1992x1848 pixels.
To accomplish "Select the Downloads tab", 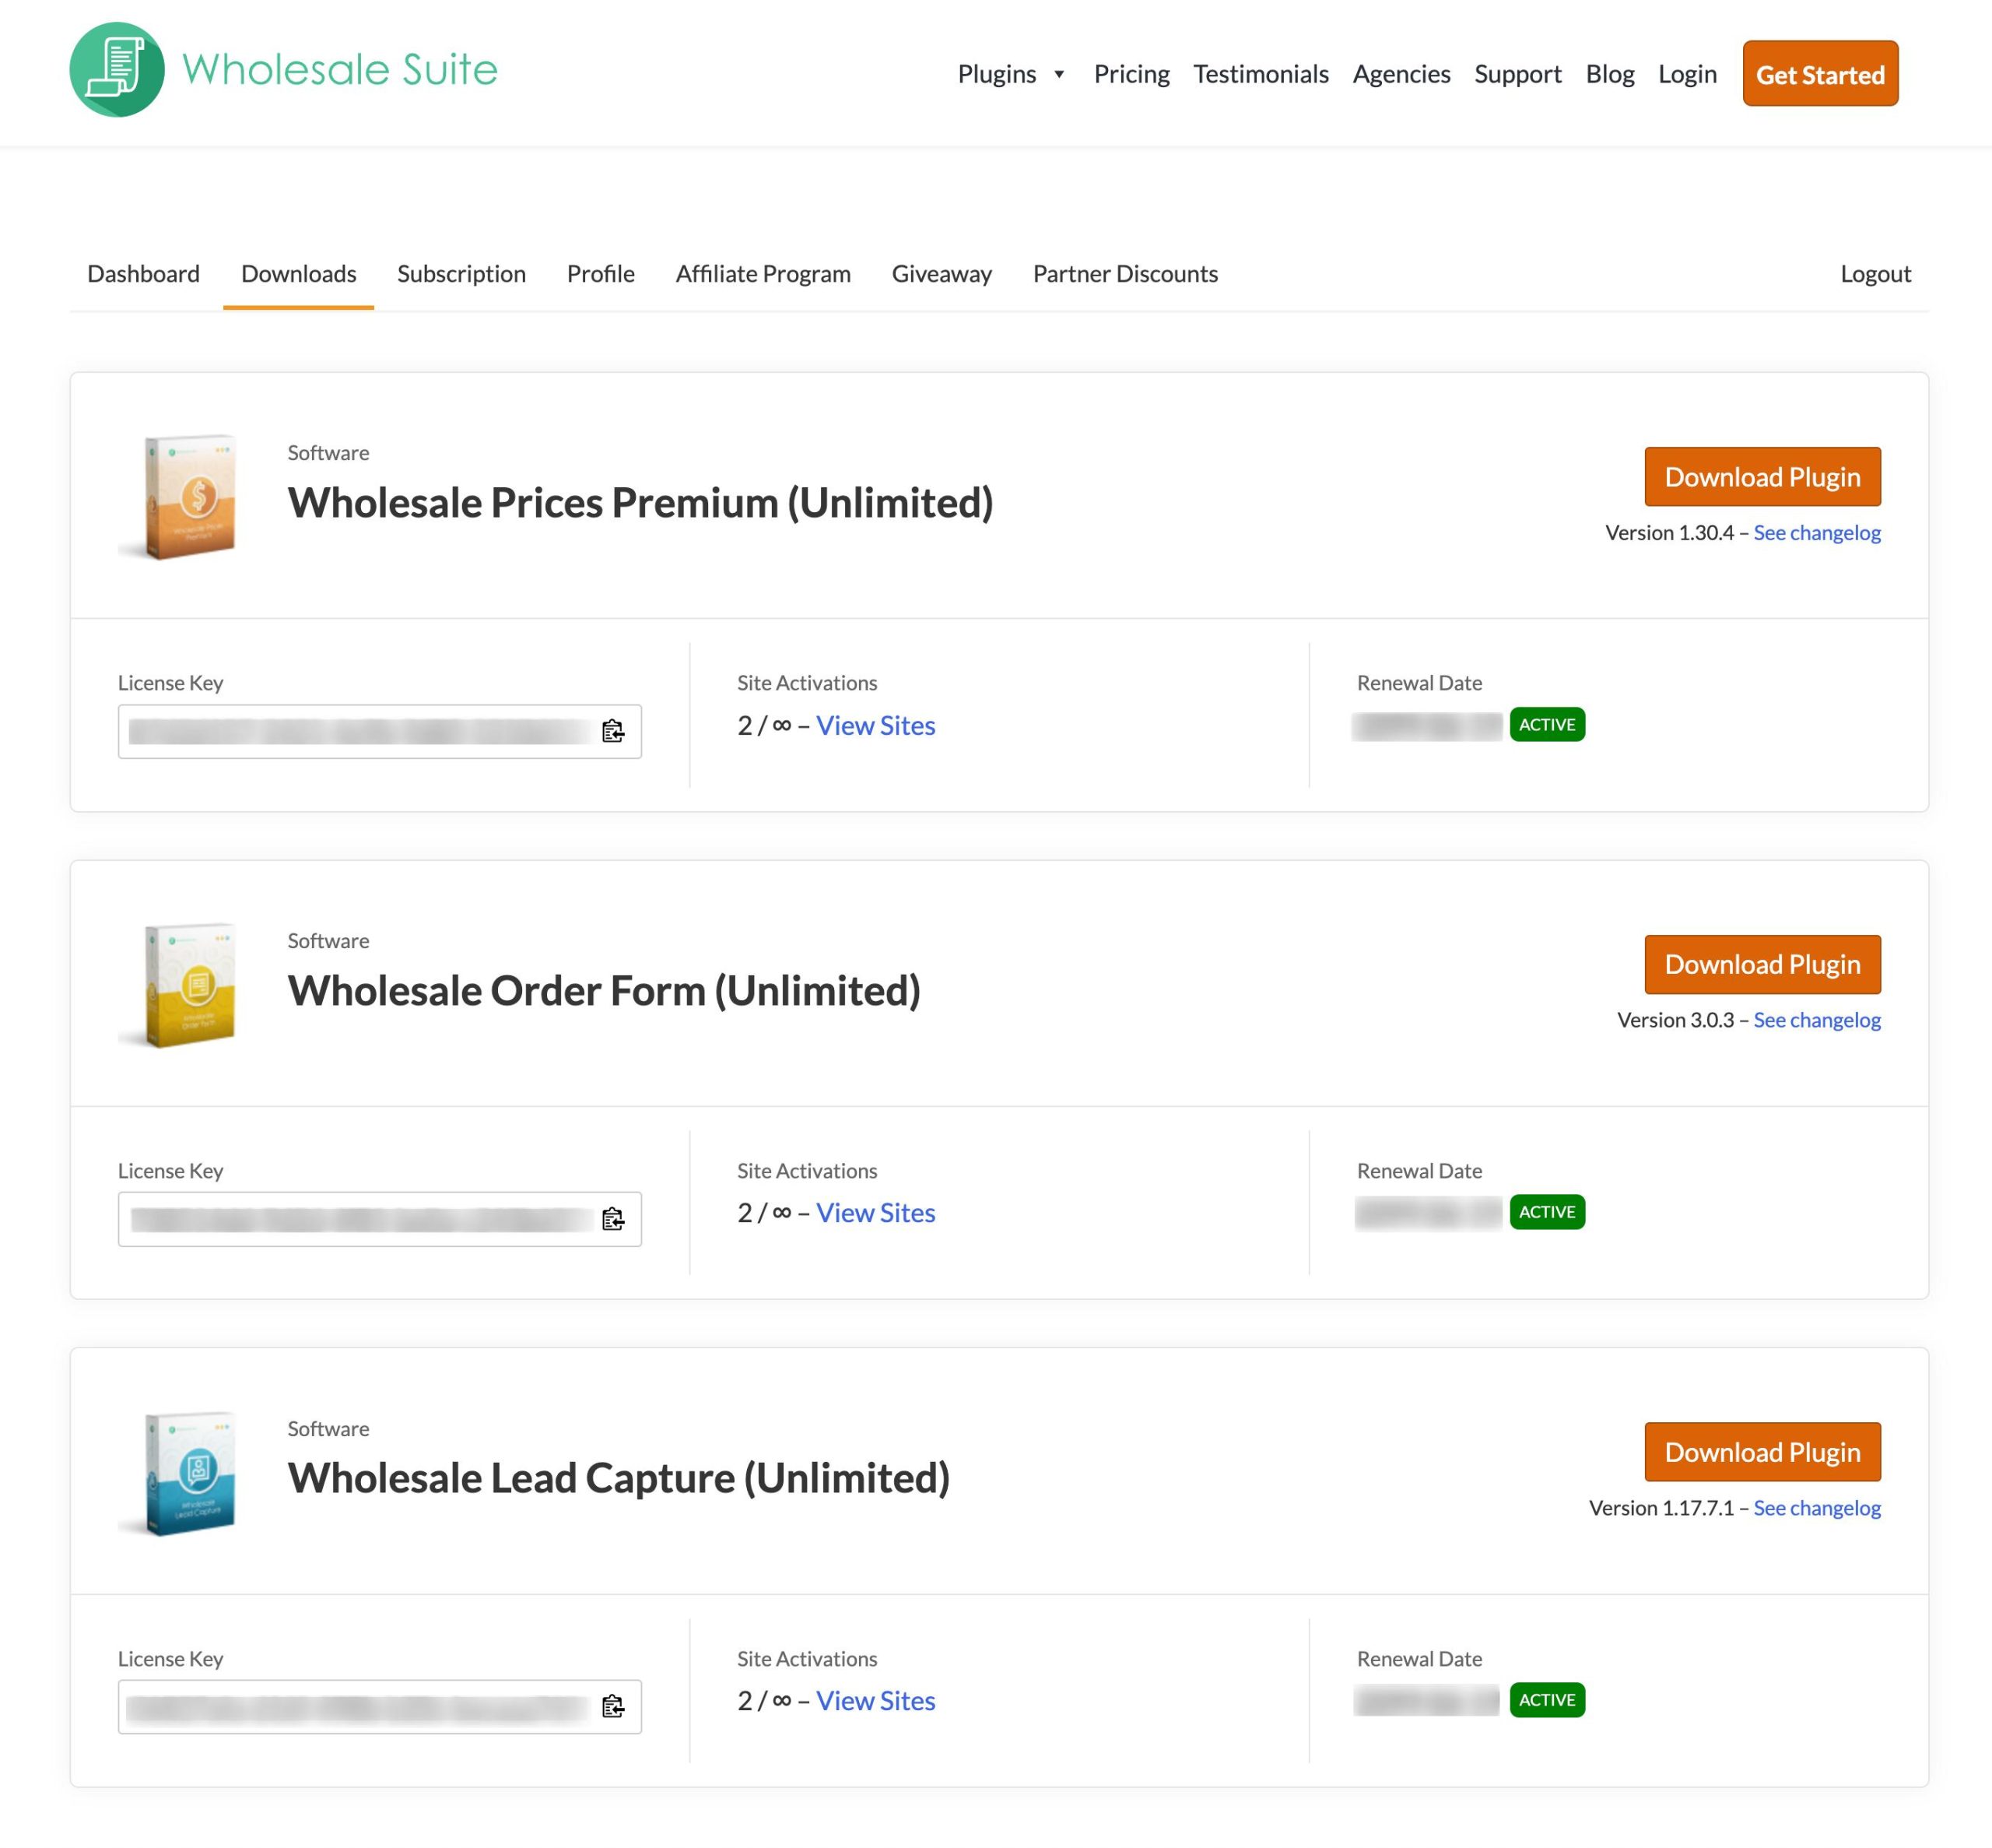I will pos(298,274).
